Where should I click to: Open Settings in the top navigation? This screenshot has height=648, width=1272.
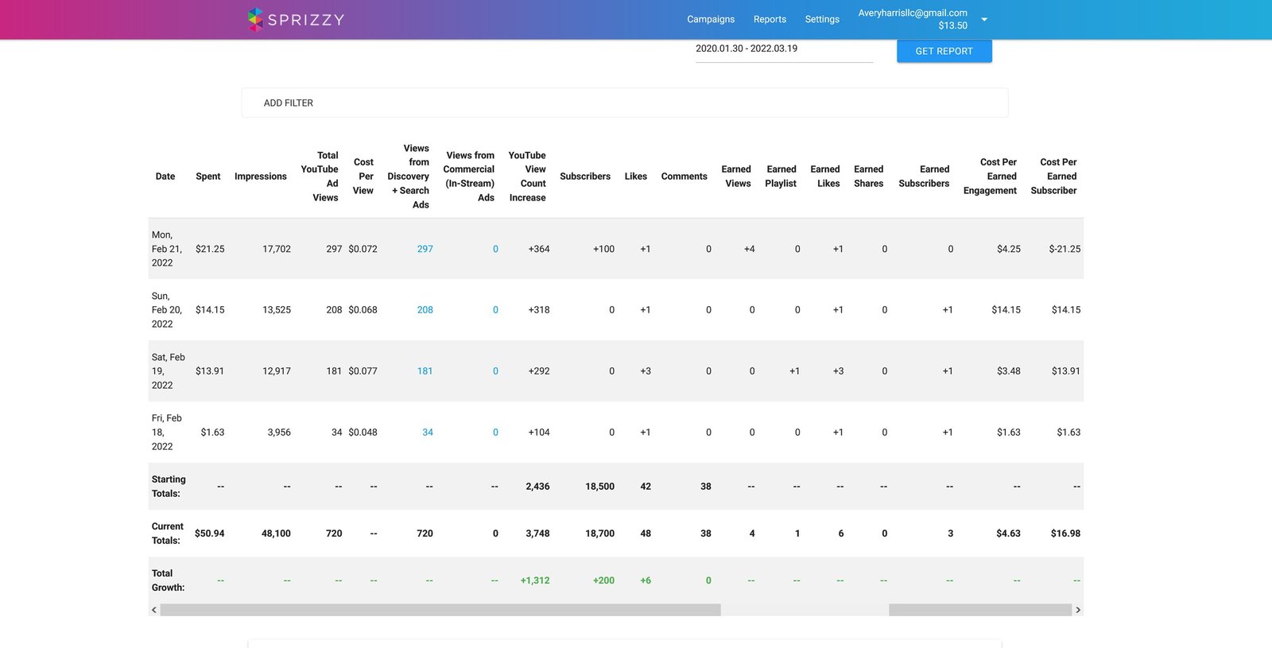click(821, 19)
